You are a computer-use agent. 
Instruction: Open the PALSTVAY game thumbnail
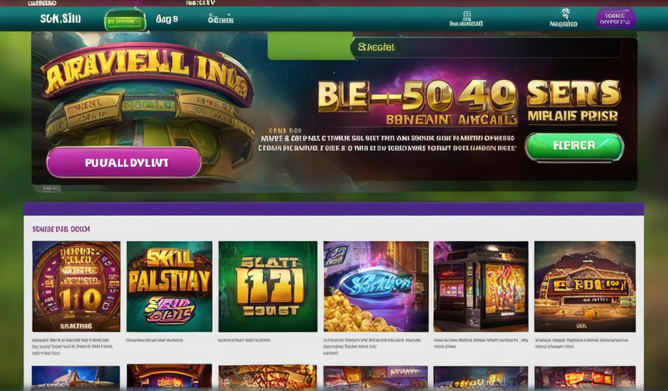pyautogui.click(x=169, y=286)
